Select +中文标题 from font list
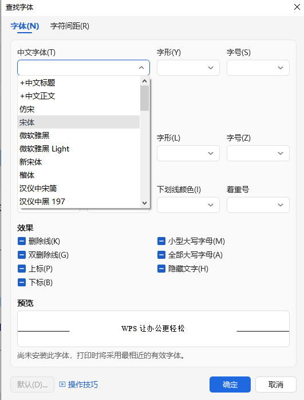Viewport: 304px width, 400px height. (x=79, y=83)
